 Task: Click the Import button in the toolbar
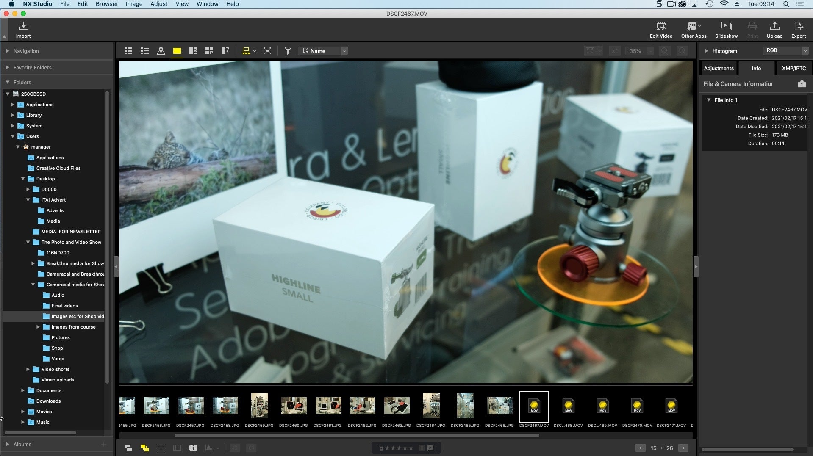23,30
